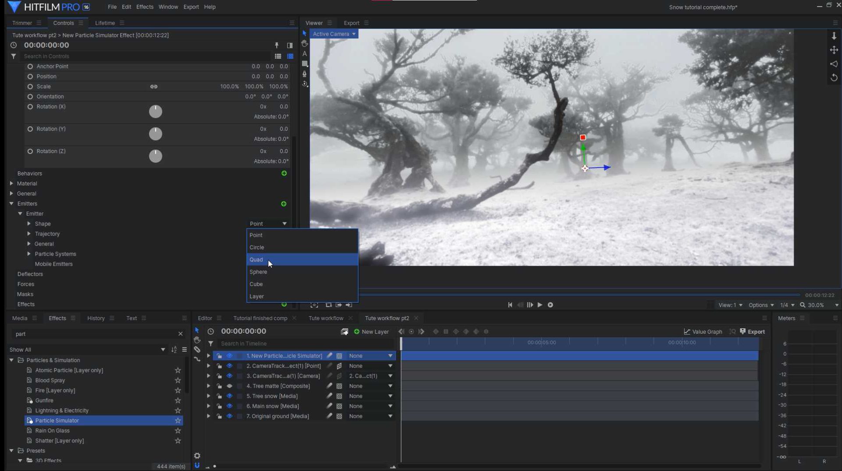Open the Show All filter dropdown

(87, 350)
